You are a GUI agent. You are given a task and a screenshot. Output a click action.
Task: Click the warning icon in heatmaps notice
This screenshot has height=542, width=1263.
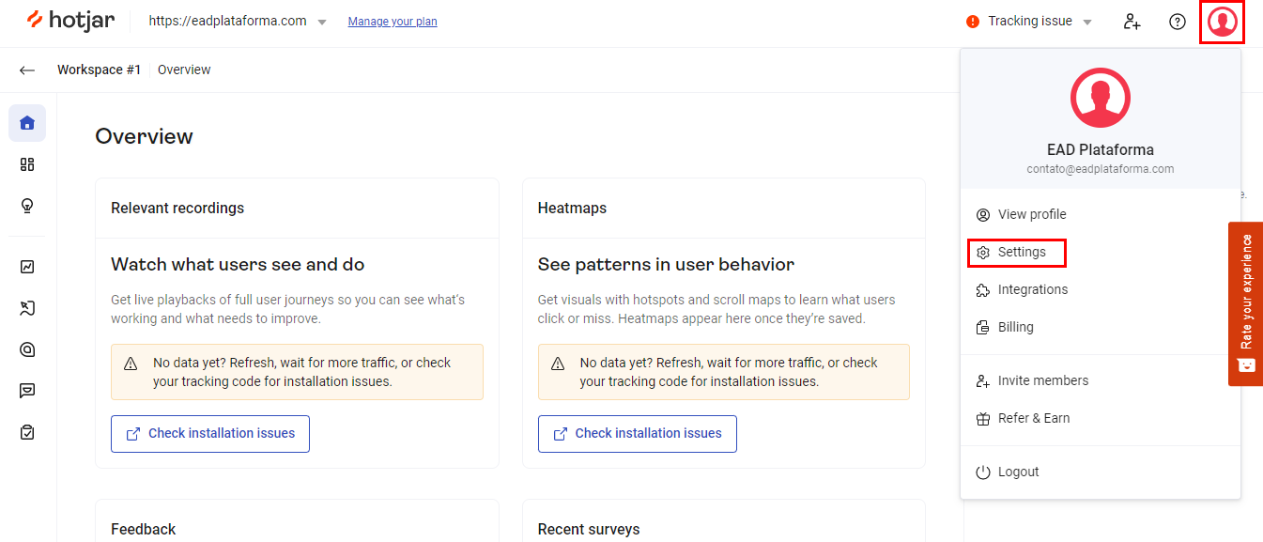tap(558, 364)
